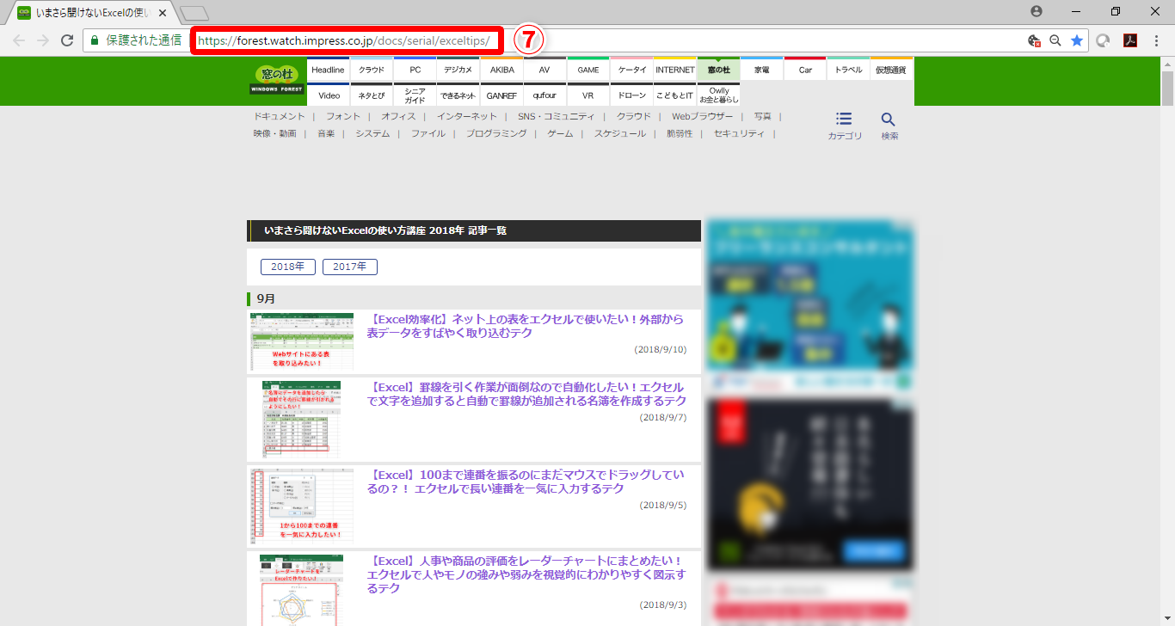Image resolution: width=1175 pixels, height=626 pixels.
Task: Go to the Owlly お金と暮らし tab
Action: coord(719,95)
